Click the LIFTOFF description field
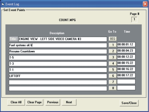The width and height of the screenshot is (149, 112). click(x=58, y=76)
